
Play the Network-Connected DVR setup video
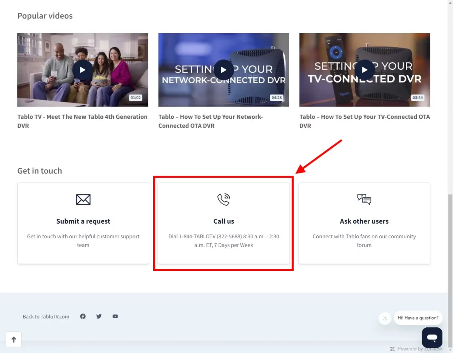[x=223, y=70]
